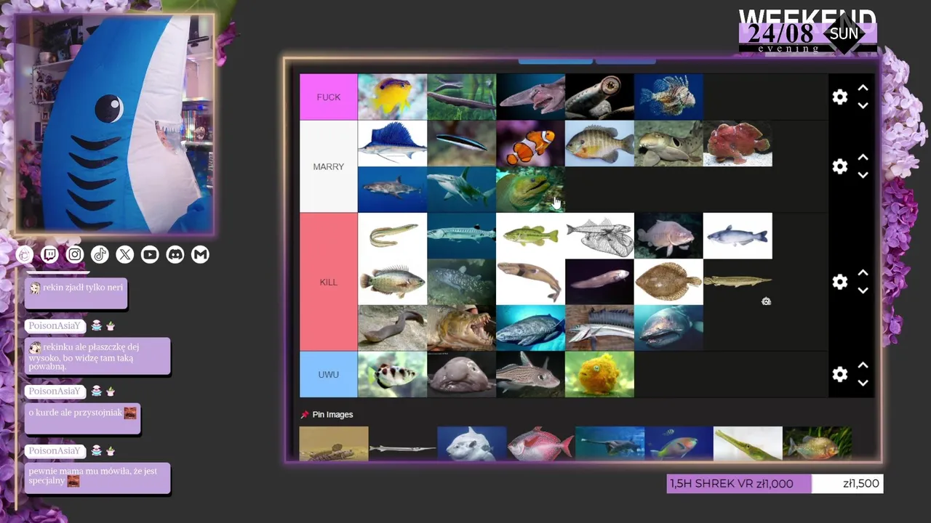Pick the red opah image from pinned images
Image resolution: width=931 pixels, height=523 pixels.
[540, 443]
